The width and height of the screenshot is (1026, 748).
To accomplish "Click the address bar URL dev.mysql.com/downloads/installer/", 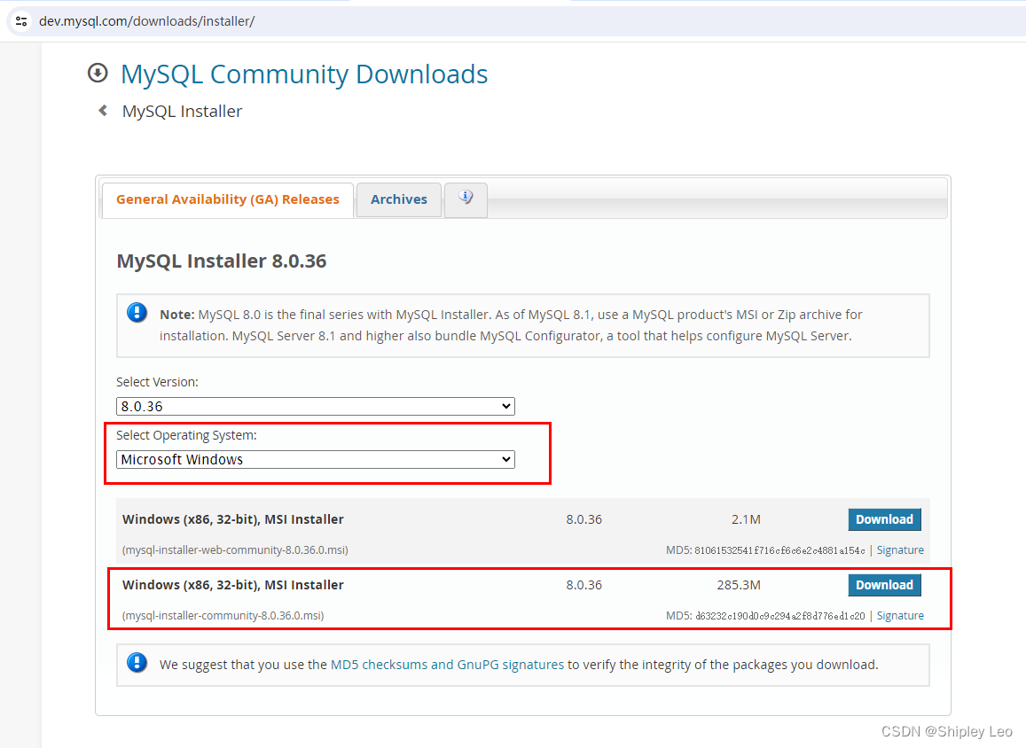I will pyautogui.click(x=146, y=21).
